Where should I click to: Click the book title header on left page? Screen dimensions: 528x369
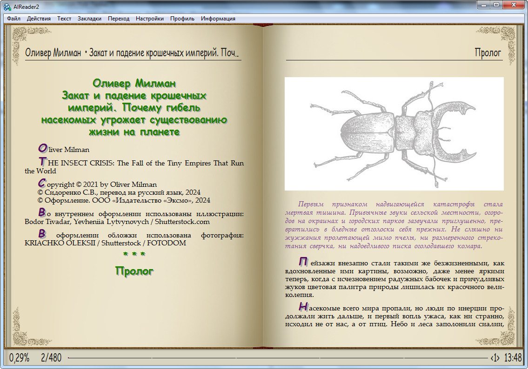point(132,53)
